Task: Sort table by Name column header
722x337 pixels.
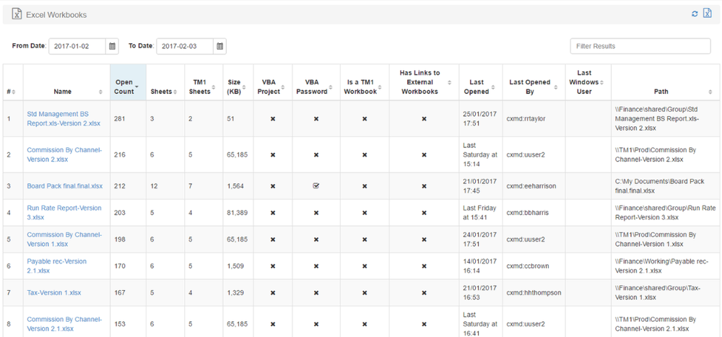Action: tap(63, 92)
